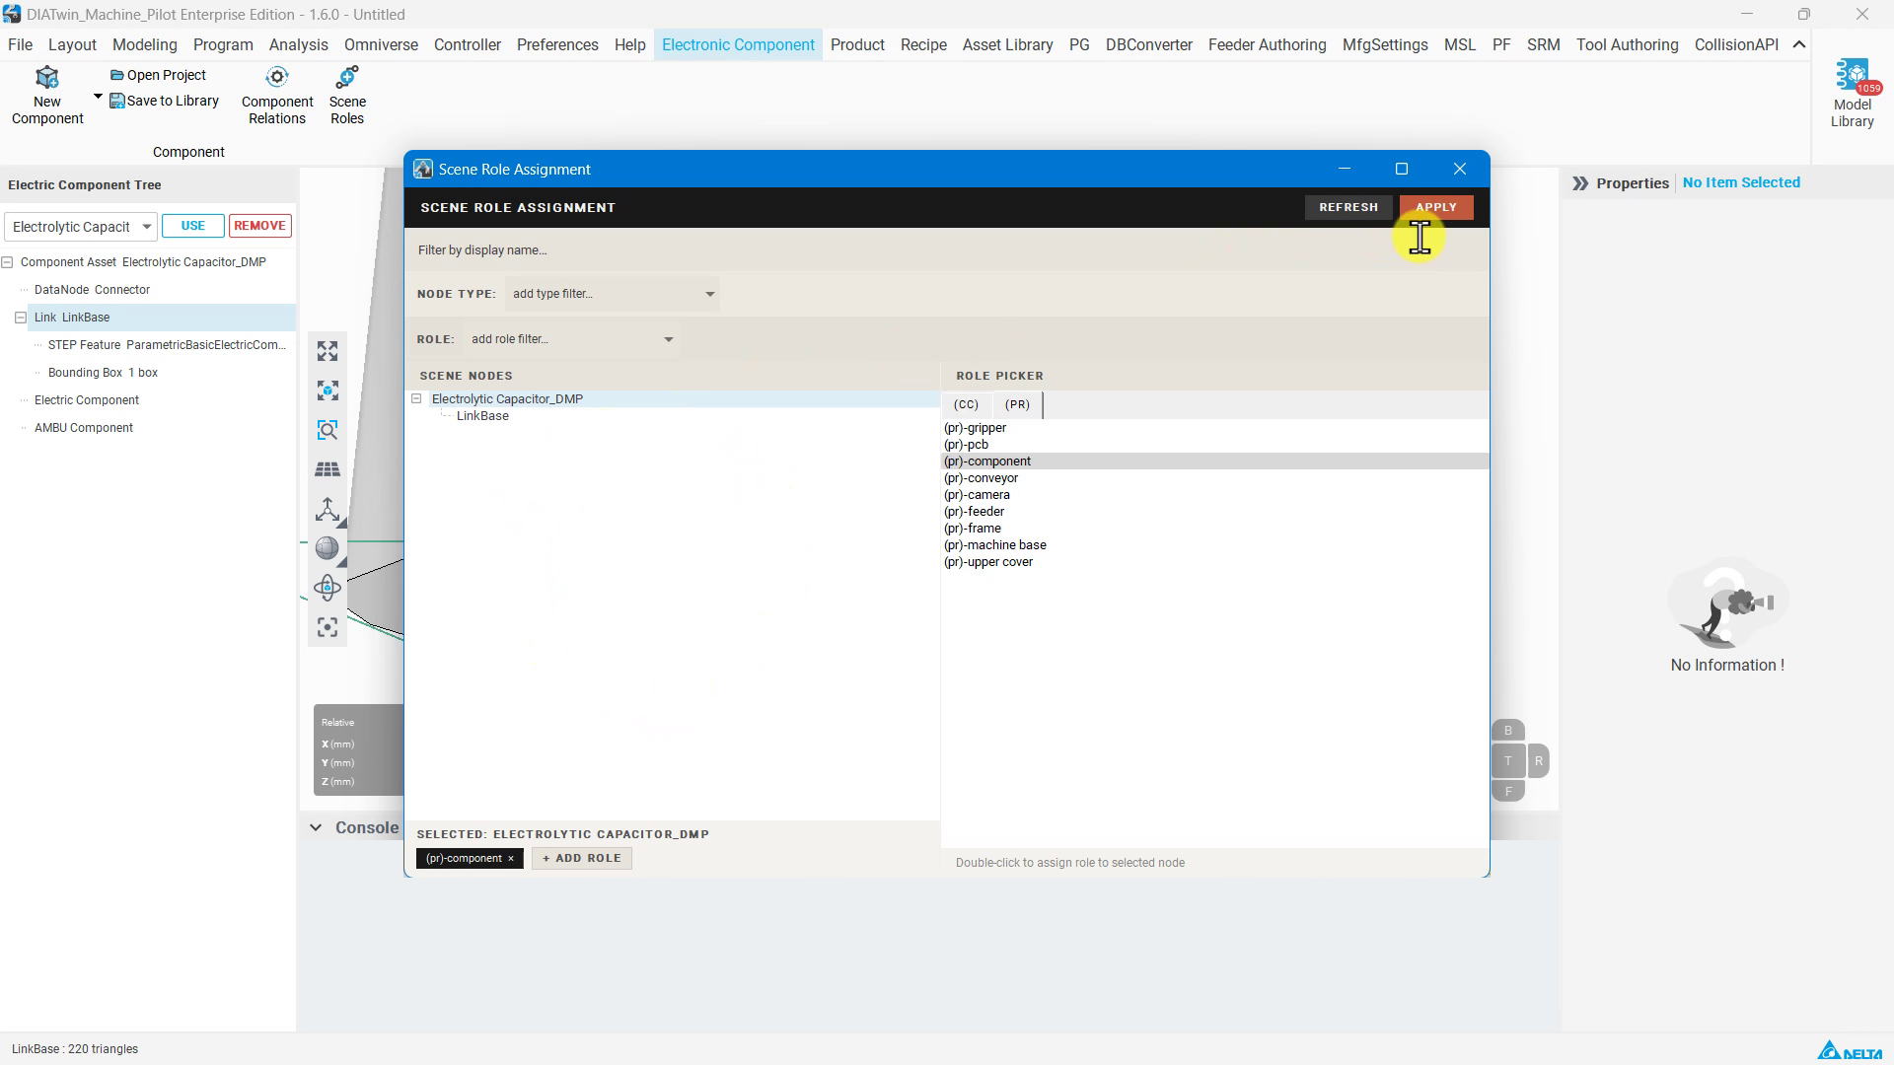Click the New Component cube icon

point(46,78)
